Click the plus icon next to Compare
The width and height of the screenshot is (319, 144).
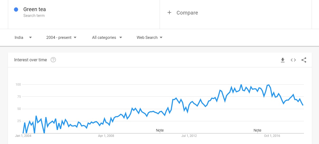169,12
